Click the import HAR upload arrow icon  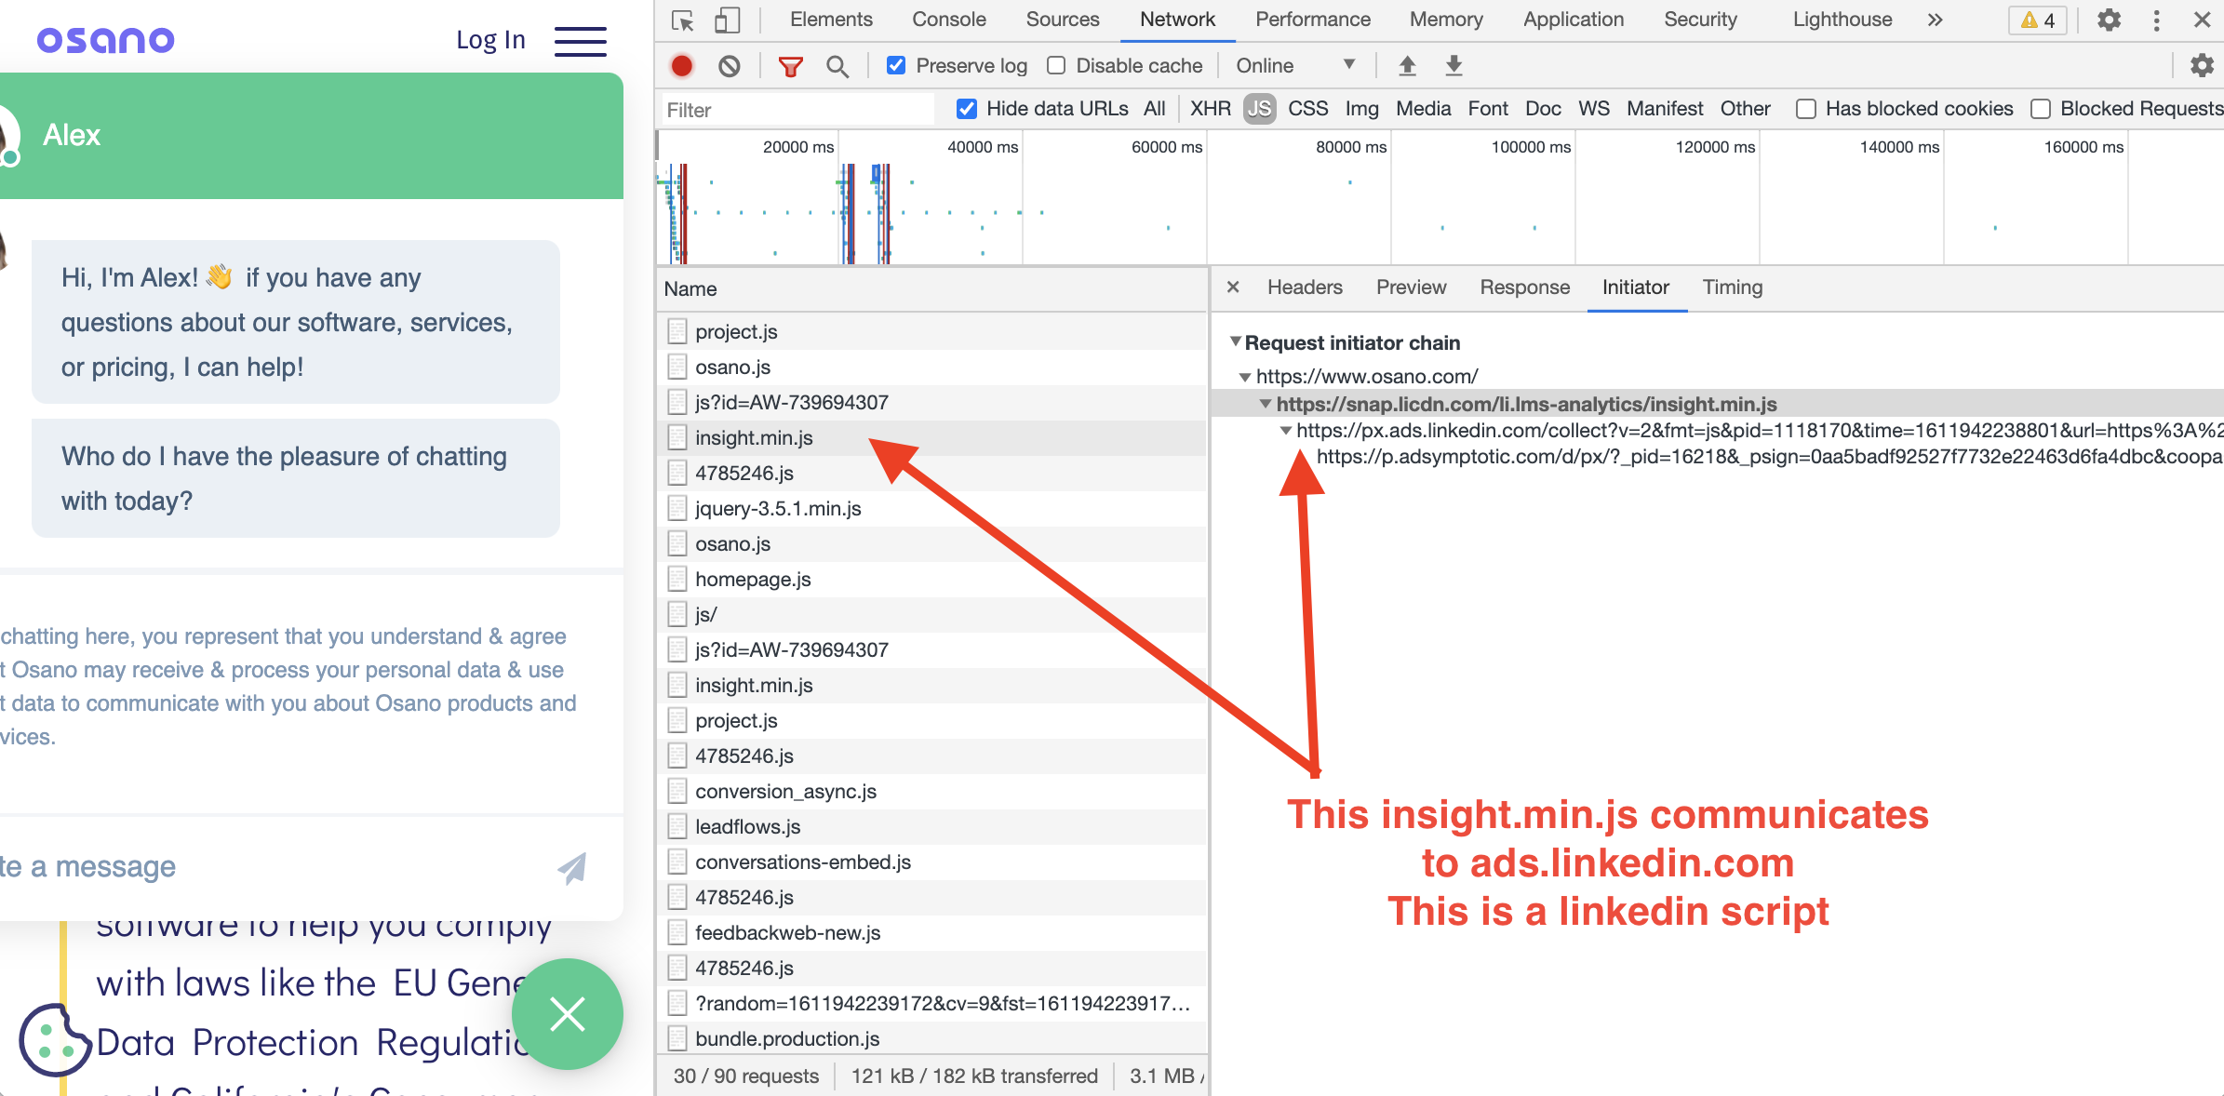pos(1407,66)
